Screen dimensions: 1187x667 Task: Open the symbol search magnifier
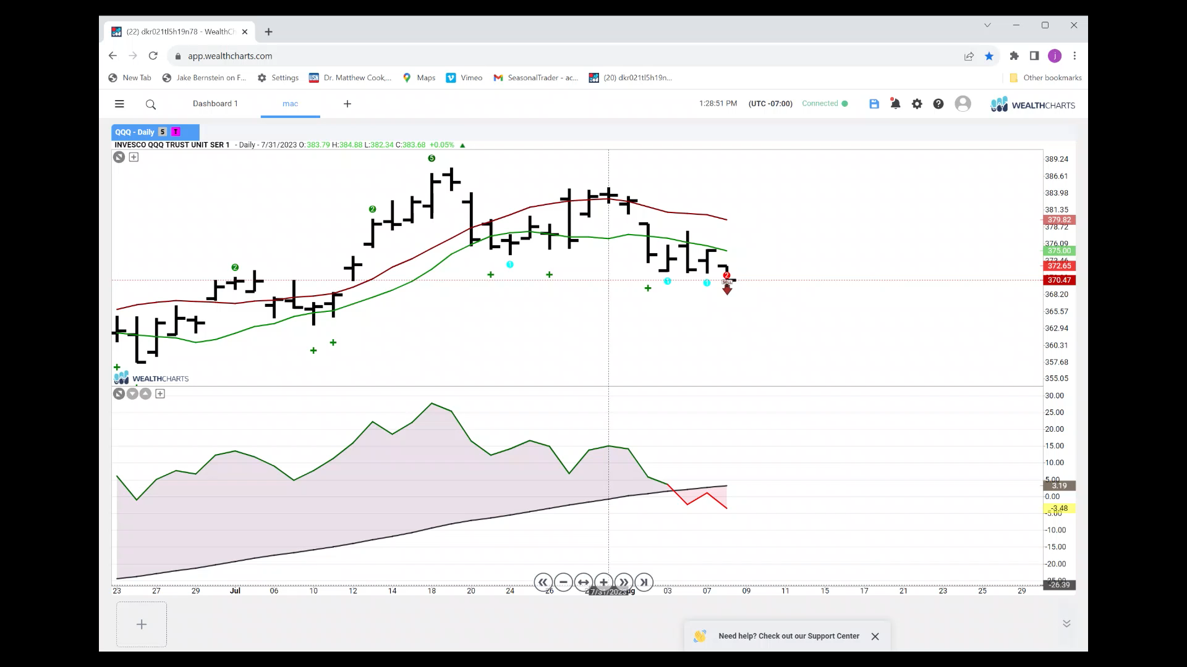click(x=151, y=104)
